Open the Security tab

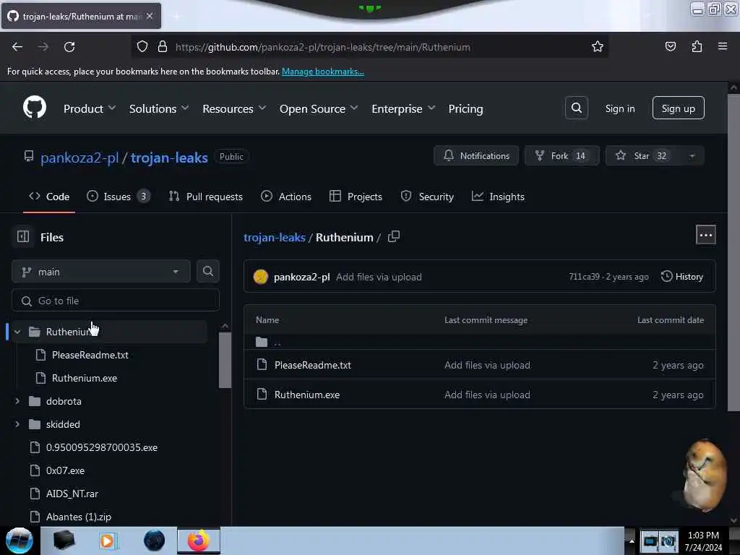427,197
